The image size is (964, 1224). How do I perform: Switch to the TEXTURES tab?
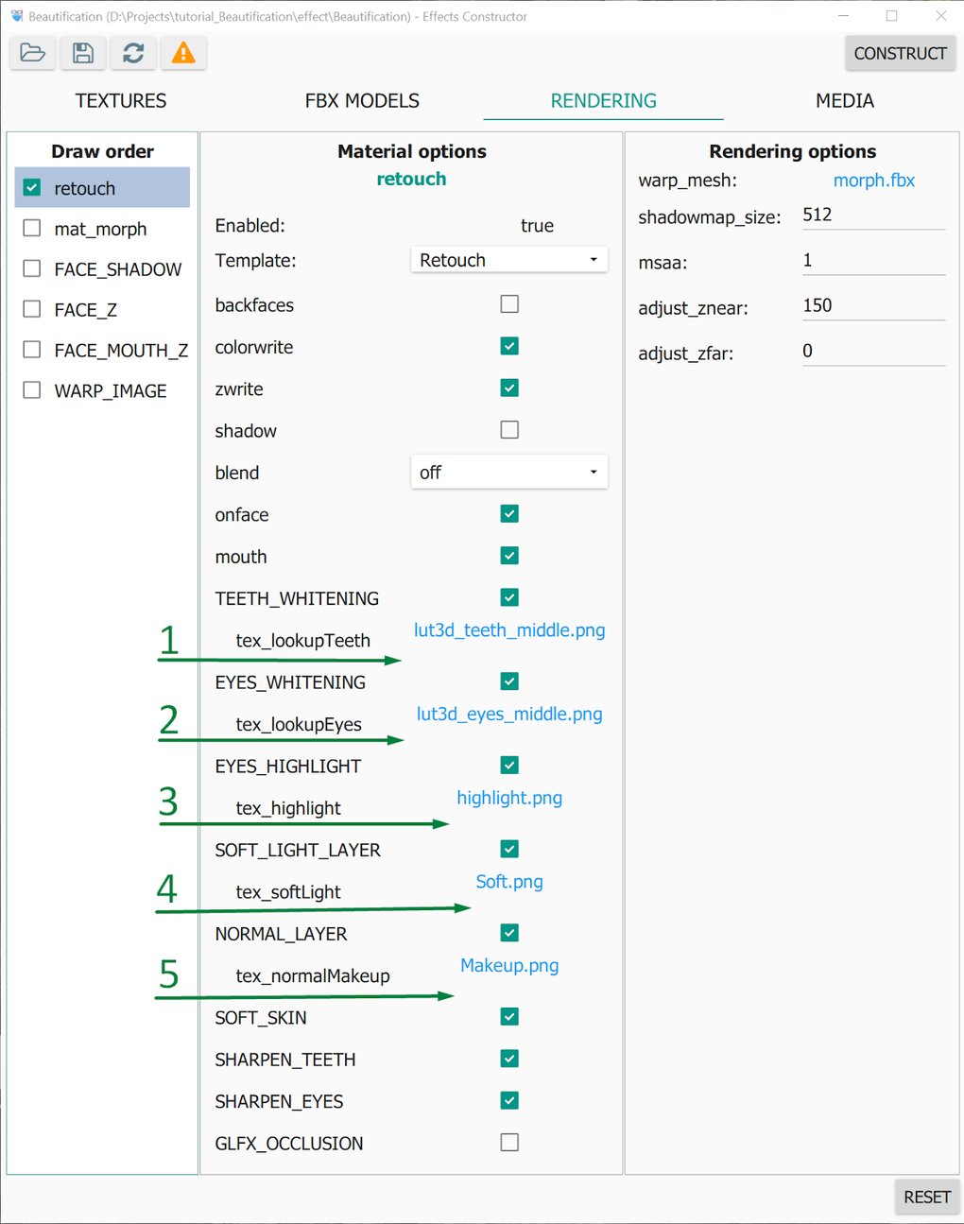(120, 100)
